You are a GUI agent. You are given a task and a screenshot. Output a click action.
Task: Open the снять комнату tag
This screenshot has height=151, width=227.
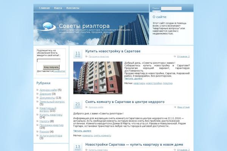tap(103, 136)
